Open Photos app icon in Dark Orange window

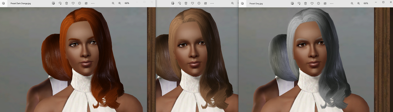[x=4, y=3]
